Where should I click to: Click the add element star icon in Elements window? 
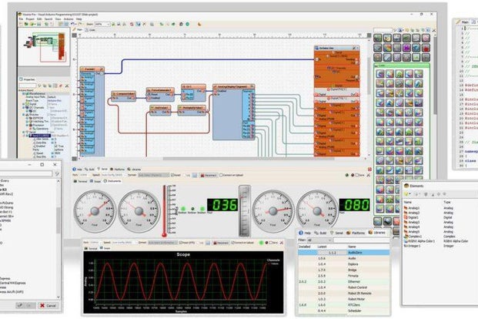[x=406, y=194]
